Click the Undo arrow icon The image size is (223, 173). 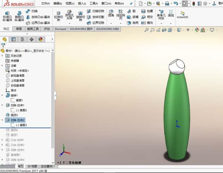pyautogui.click(x=176, y=4)
